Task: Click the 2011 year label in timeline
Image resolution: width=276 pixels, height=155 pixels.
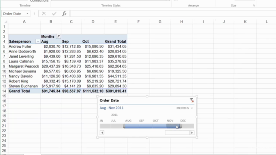Action: point(114,115)
